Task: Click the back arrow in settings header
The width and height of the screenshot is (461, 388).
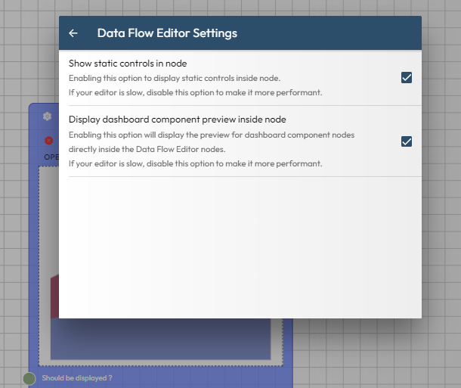Action: pyautogui.click(x=73, y=33)
